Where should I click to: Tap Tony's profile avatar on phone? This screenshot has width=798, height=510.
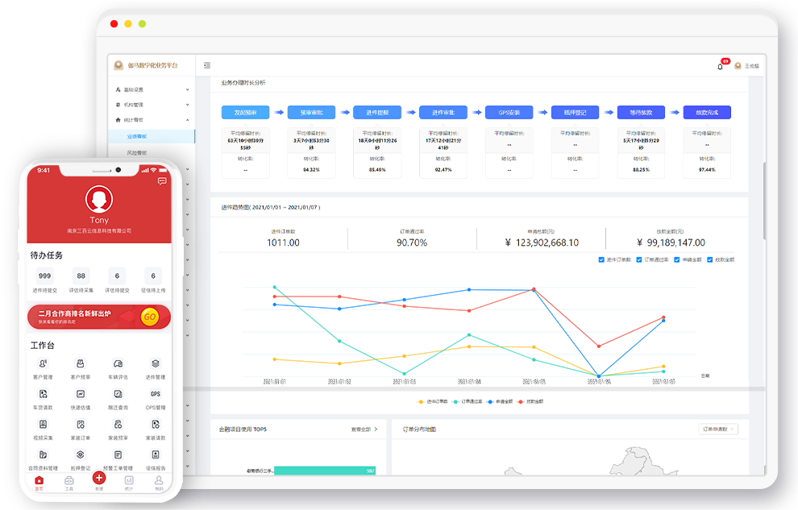(99, 199)
